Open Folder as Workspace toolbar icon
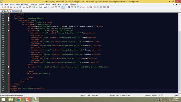This screenshot has width=181, height=102. coord(84,7)
